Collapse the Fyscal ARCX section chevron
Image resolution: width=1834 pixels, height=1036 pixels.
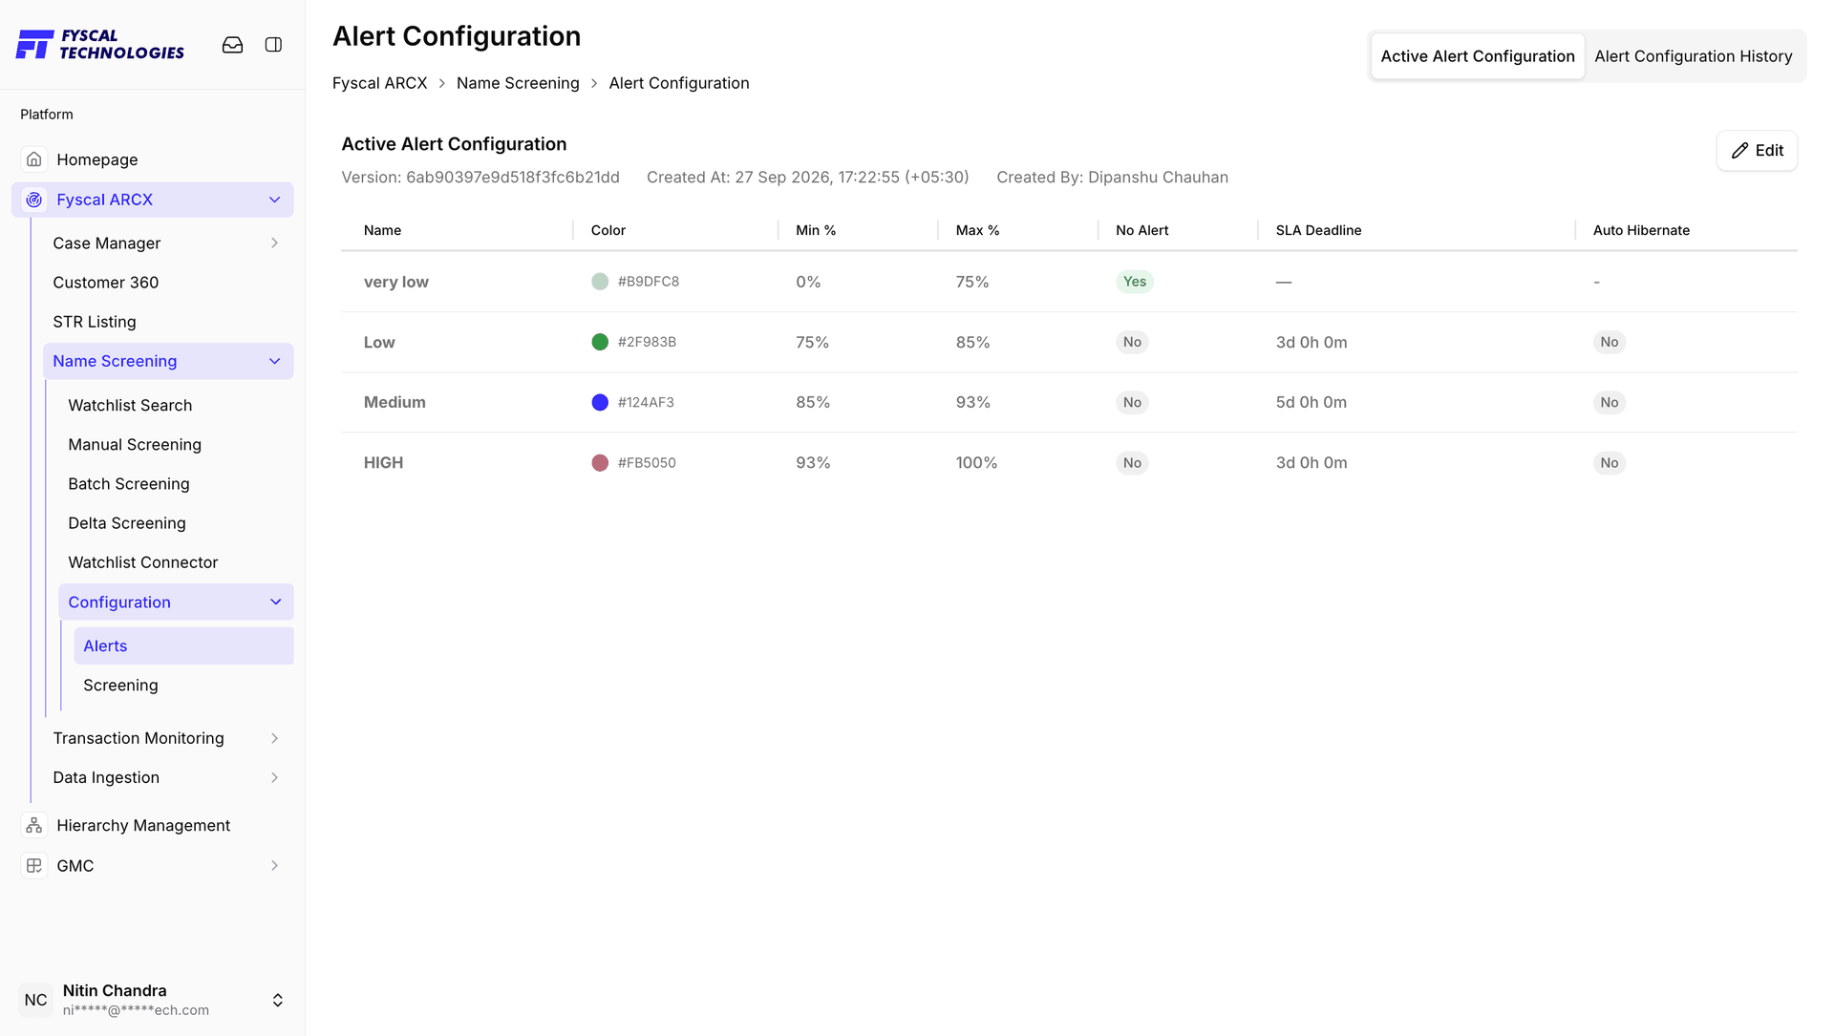click(x=275, y=200)
